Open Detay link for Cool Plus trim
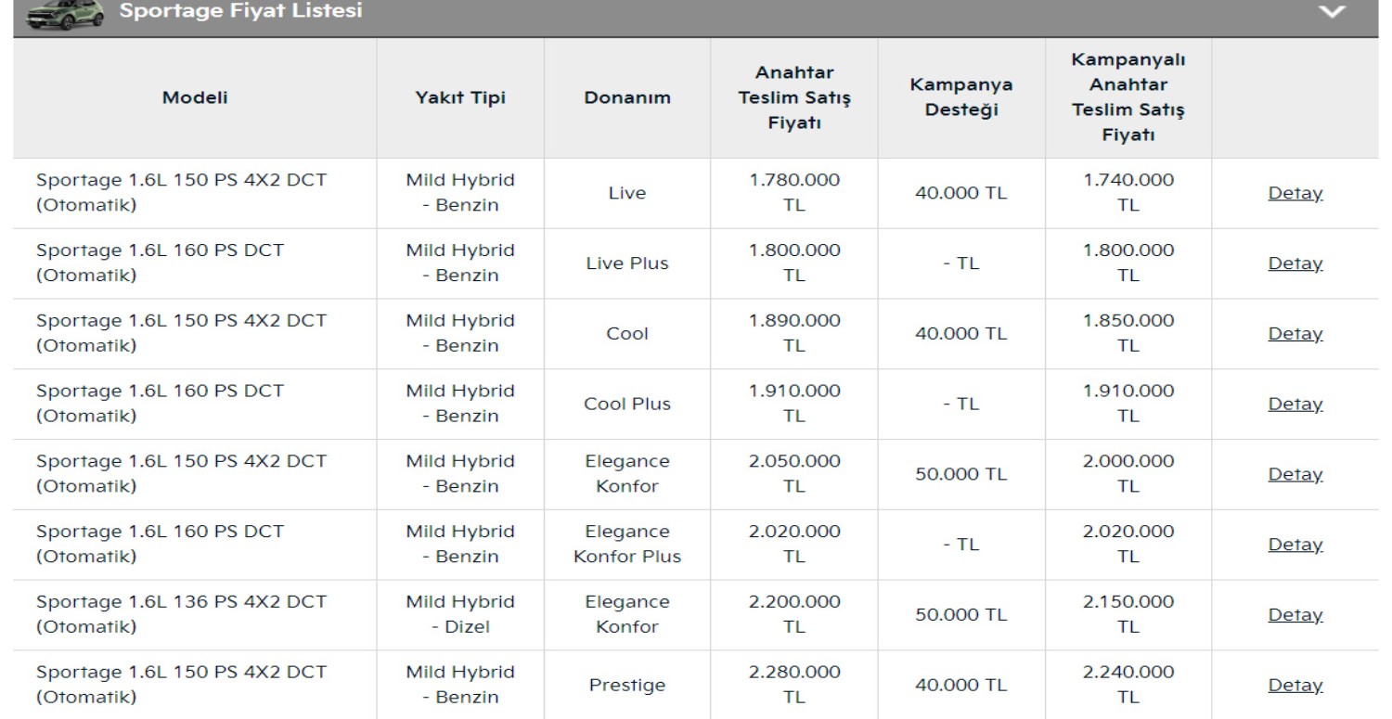The image size is (1392, 719). (x=1295, y=404)
